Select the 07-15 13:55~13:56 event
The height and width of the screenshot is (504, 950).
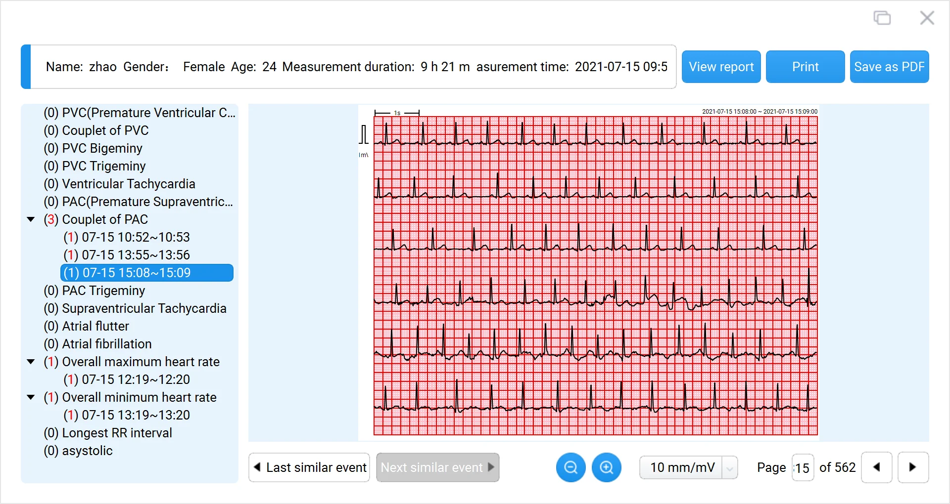tap(127, 255)
